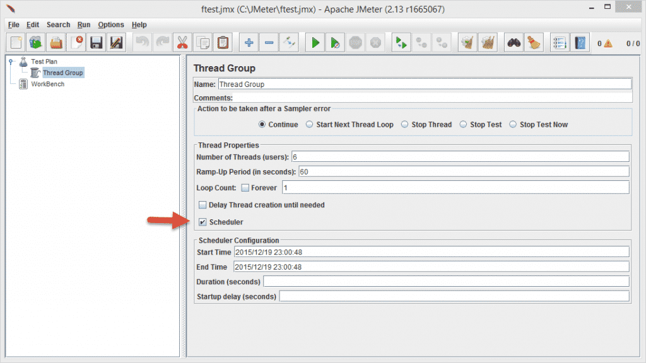
Task: Check Delay Thread creation until needed
Action: point(203,205)
